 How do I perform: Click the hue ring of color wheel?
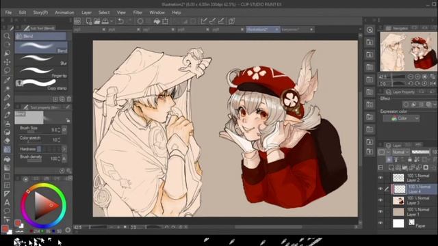point(44,185)
